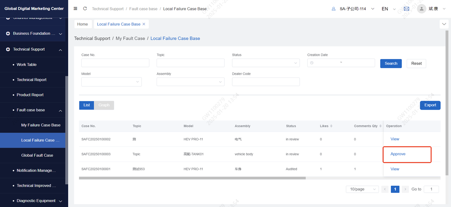451x207 pixels.
Task: Close the Local Failure Case Base tab
Action: 144,24
